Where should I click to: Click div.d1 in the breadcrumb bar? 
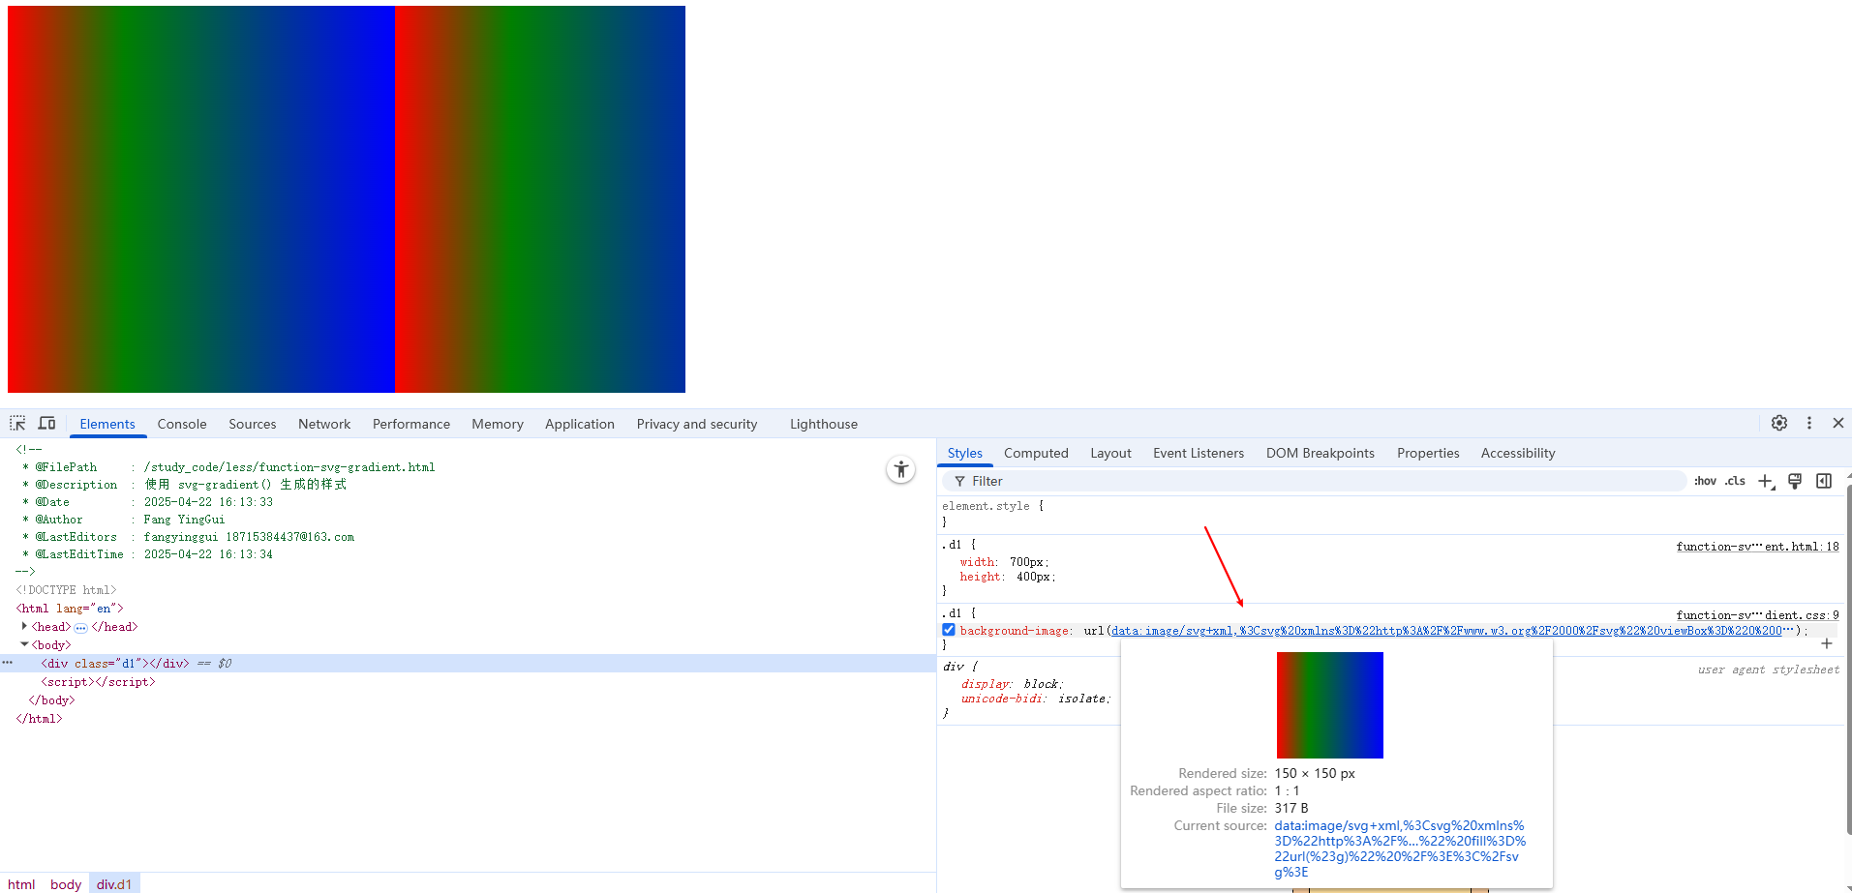pos(114,884)
